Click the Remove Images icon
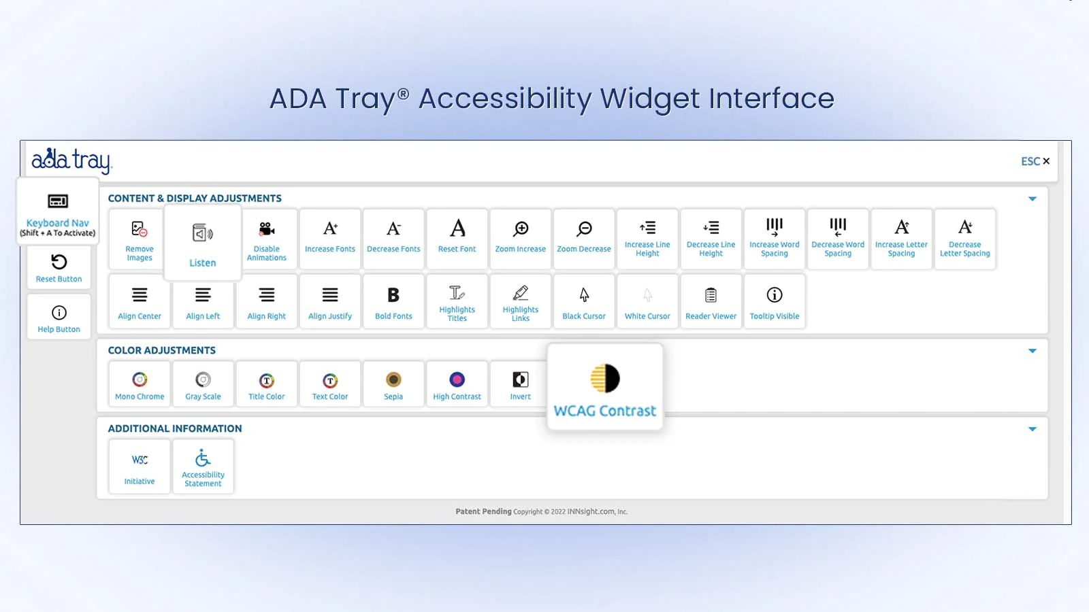Viewport: 1089px width, 612px height. tap(139, 229)
